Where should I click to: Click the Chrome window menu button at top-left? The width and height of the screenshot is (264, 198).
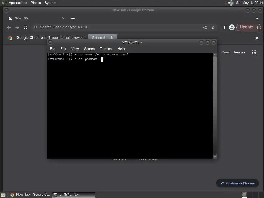coord(6,10)
